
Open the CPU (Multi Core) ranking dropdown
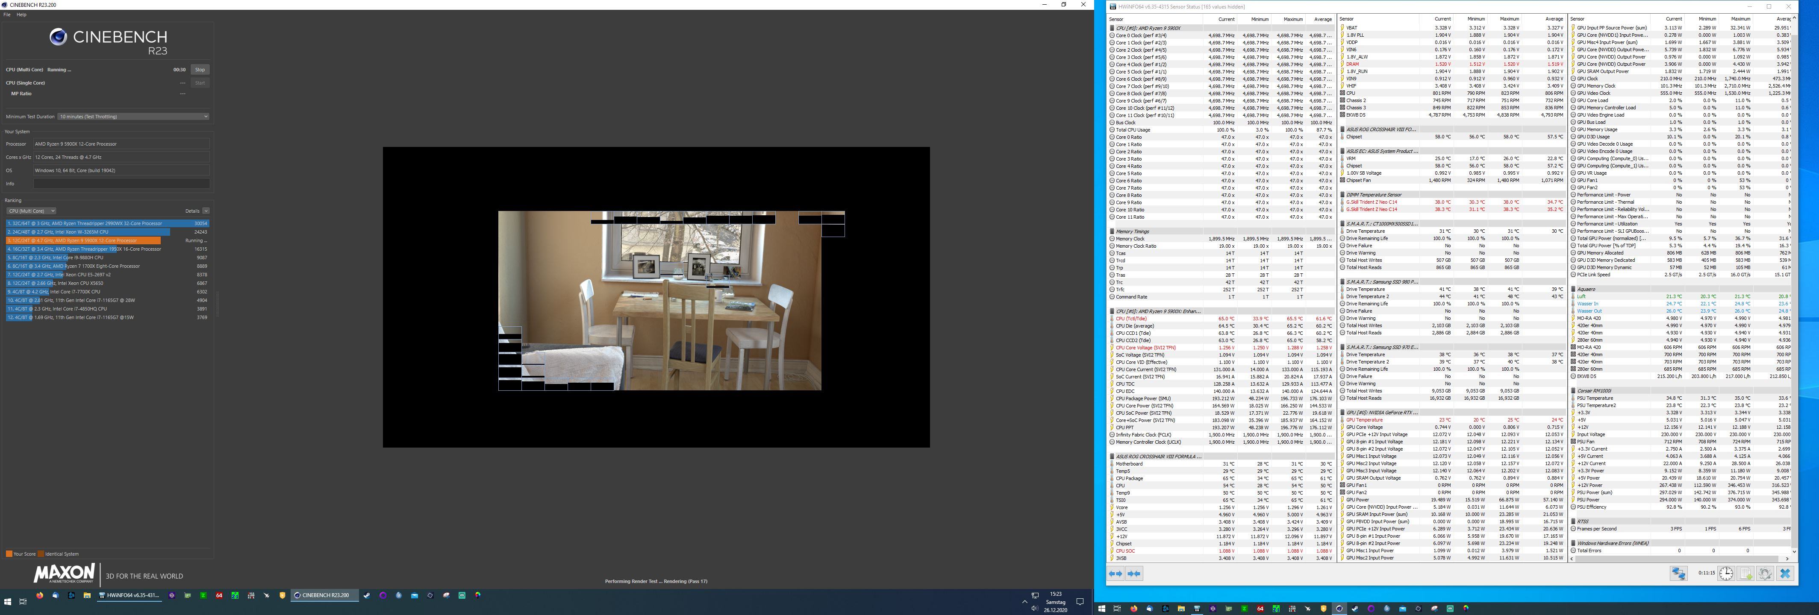[x=31, y=211]
